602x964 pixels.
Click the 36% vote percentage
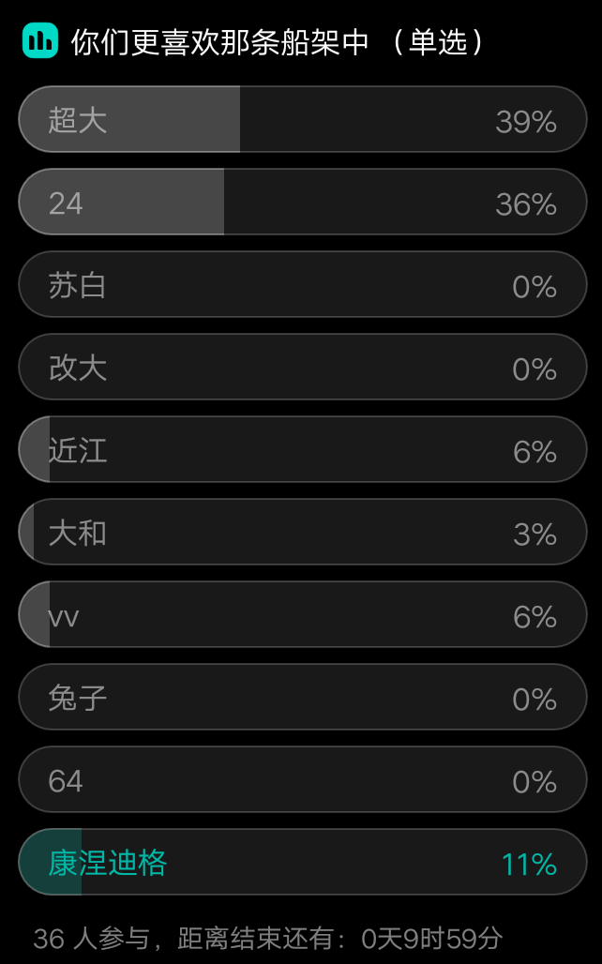pyautogui.click(x=526, y=203)
